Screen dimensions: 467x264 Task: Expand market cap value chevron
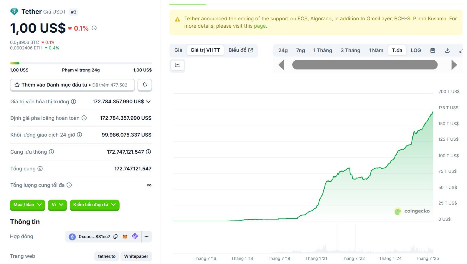pyautogui.click(x=148, y=102)
